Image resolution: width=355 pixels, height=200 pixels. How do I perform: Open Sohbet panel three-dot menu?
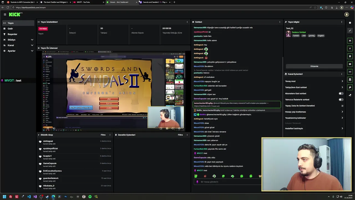(x=280, y=22)
